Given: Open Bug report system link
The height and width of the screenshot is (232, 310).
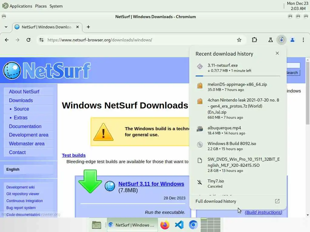Looking at the screenshot, I should tap(21, 208).
